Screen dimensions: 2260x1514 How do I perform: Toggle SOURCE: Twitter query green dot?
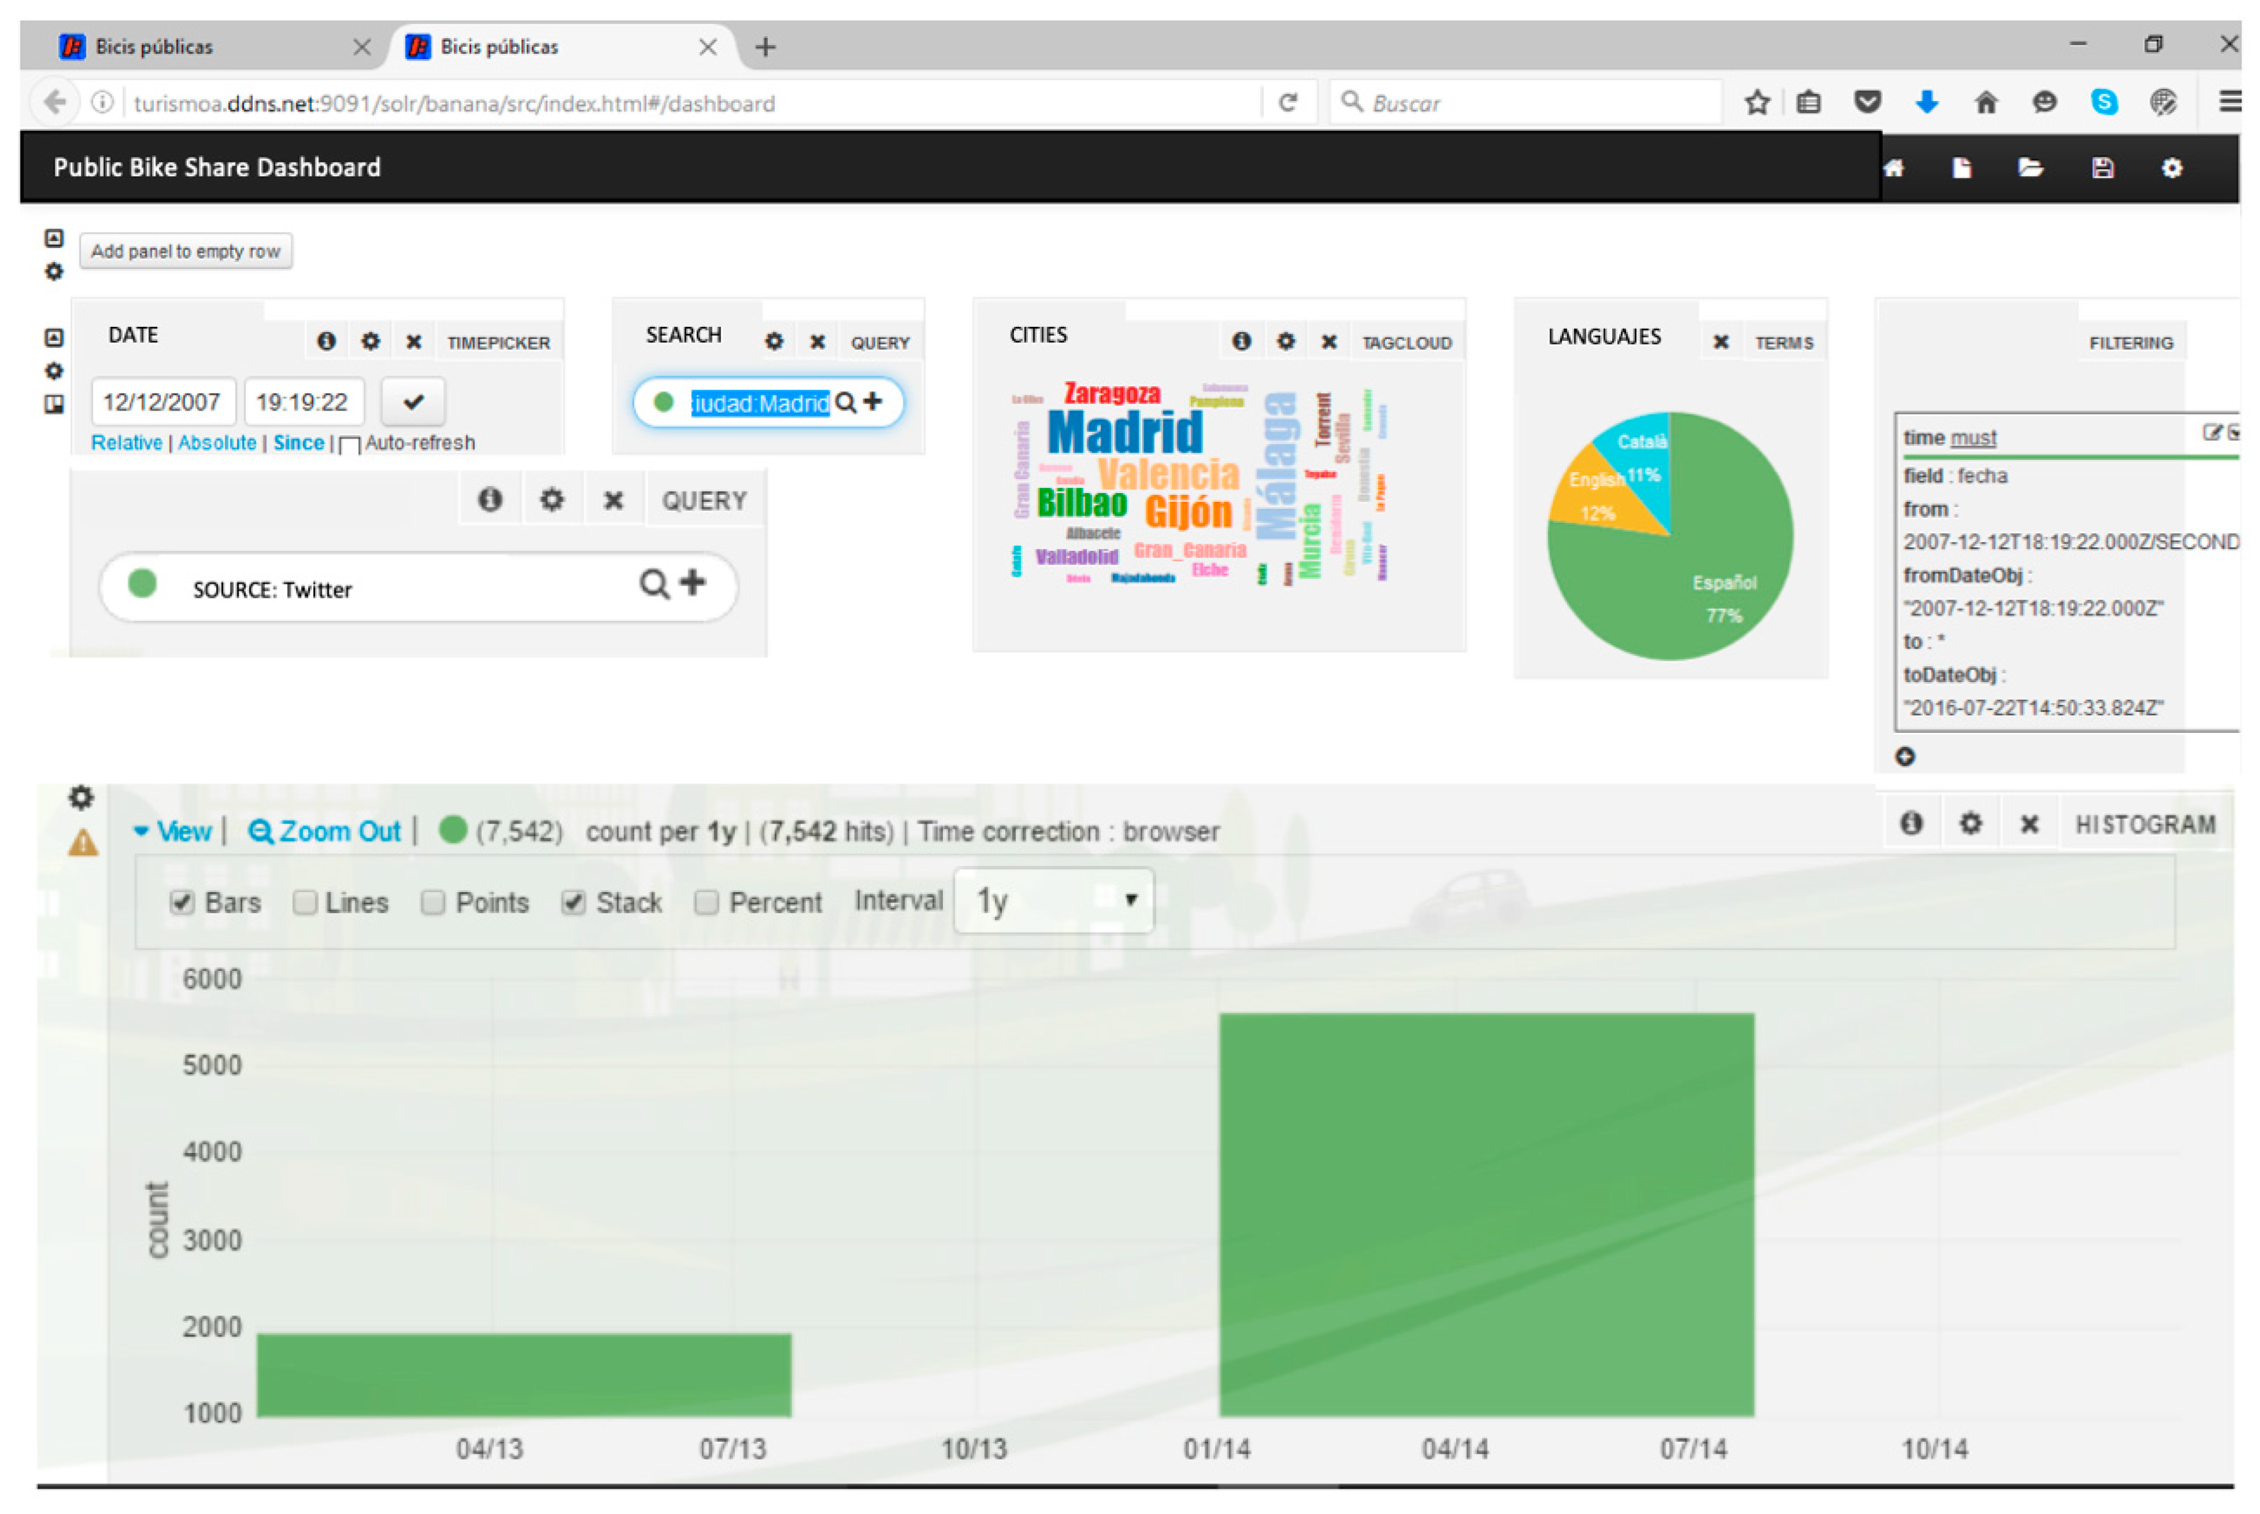point(143,583)
